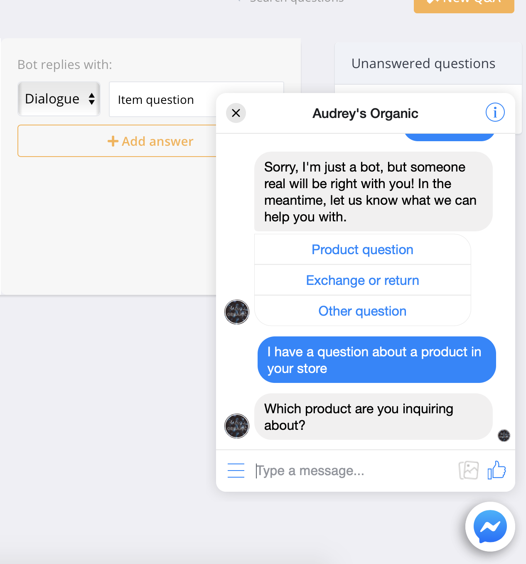Open the Dialogue reply type dropdown

[59, 99]
